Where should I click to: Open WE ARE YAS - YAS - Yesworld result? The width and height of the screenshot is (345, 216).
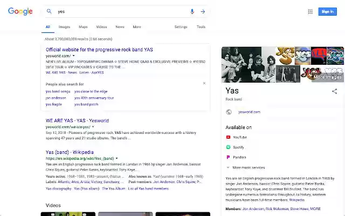[x=77, y=120]
